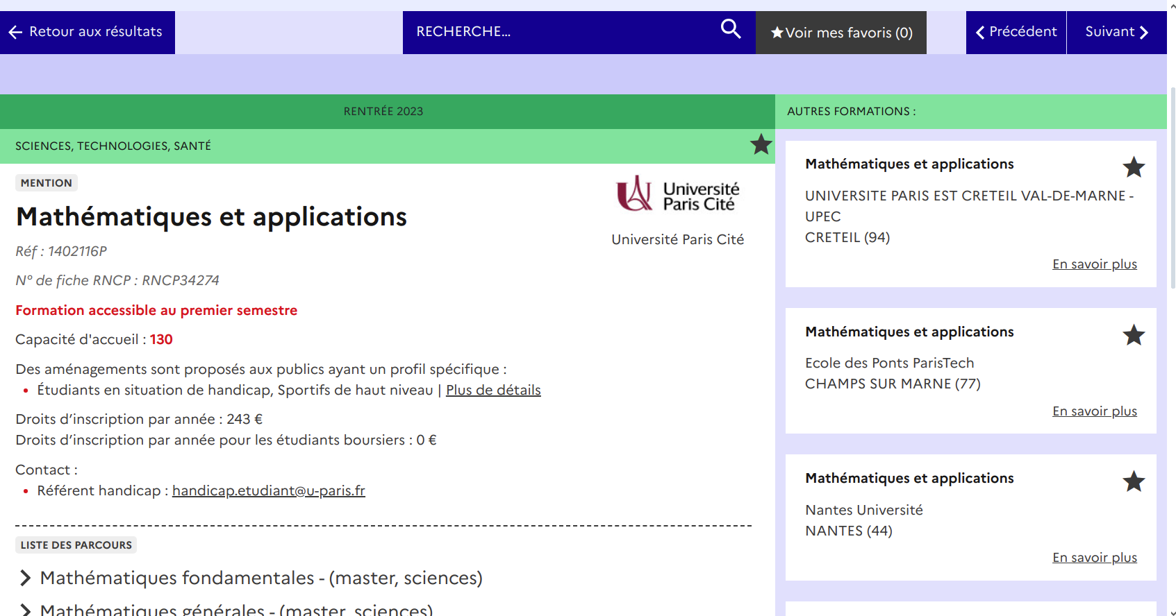Click handicap.etudiant@u-paris.fr email link
This screenshot has height=616, width=1176.
tap(269, 490)
